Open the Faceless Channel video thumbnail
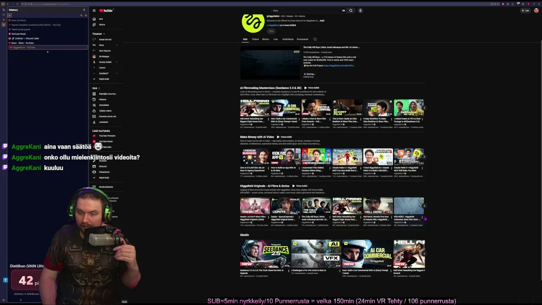542x305 pixels. 378,157
